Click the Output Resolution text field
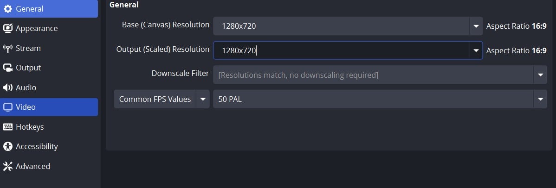The width and height of the screenshot is (556, 188). point(341,50)
